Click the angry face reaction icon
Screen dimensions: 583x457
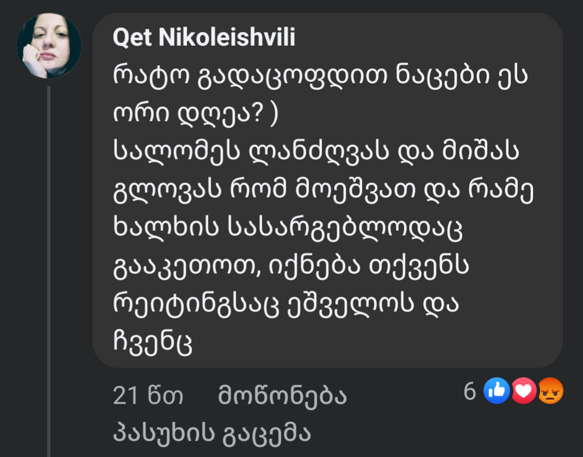550,392
